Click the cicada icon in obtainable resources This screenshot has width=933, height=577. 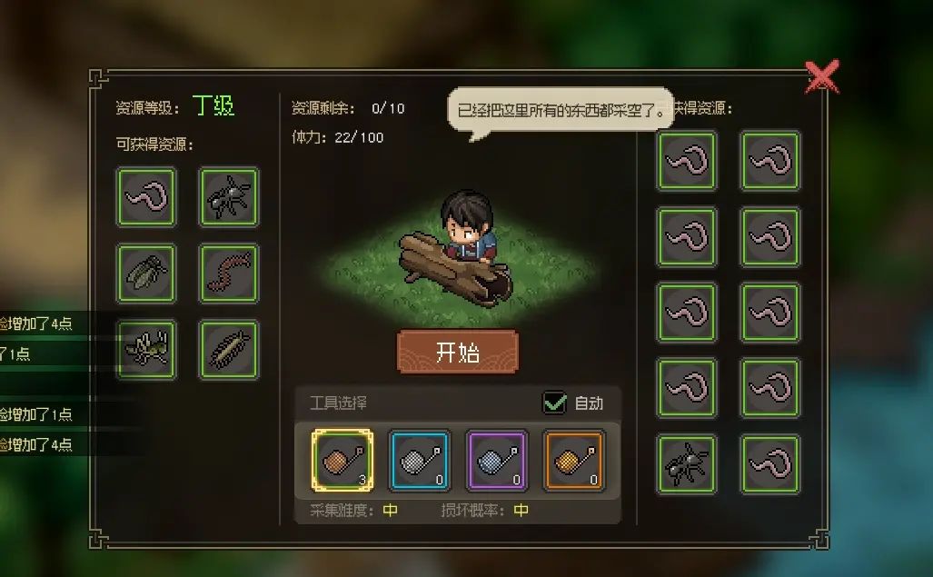point(146,273)
